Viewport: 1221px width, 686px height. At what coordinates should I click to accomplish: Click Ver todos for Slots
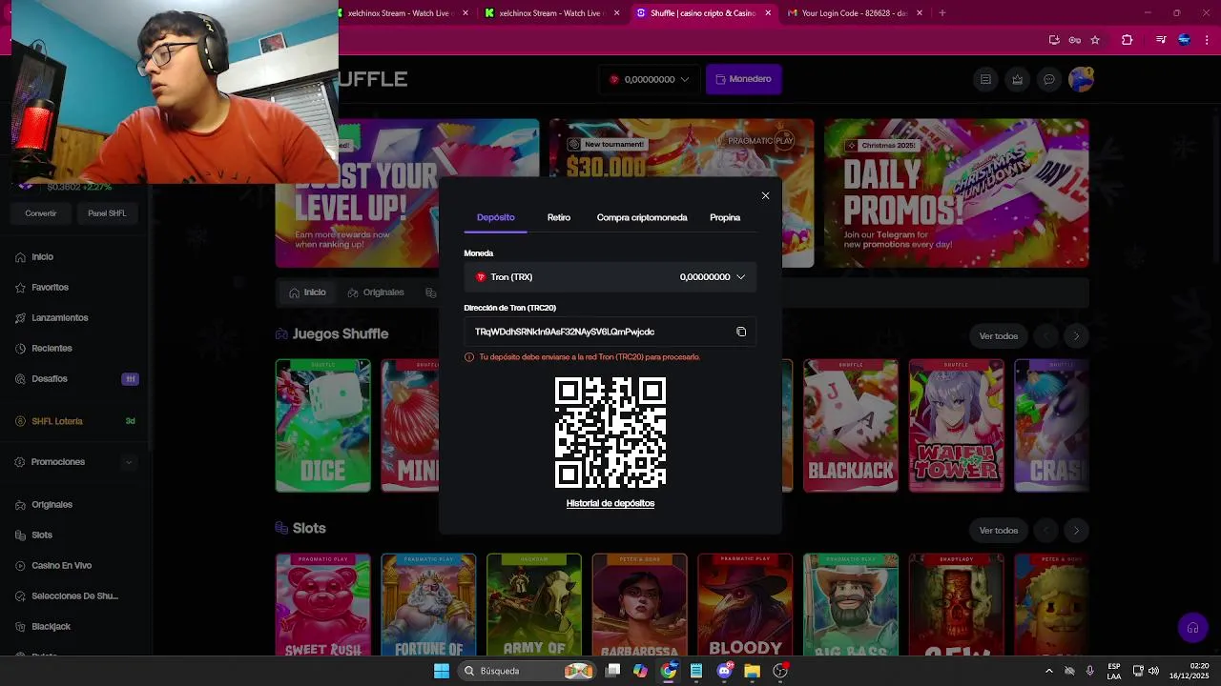999,531
